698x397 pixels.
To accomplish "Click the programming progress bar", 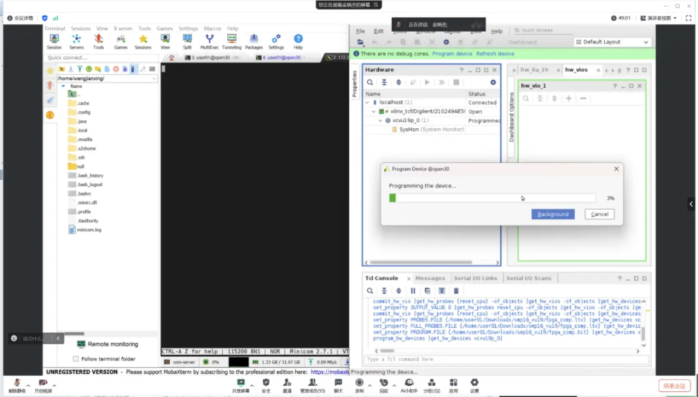I will pyautogui.click(x=492, y=198).
